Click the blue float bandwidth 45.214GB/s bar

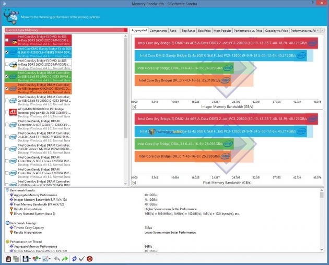221,131
